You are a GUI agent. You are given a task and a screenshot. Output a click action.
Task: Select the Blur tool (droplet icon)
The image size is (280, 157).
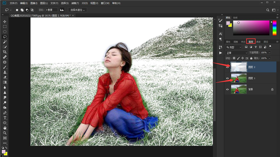tap(5, 87)
